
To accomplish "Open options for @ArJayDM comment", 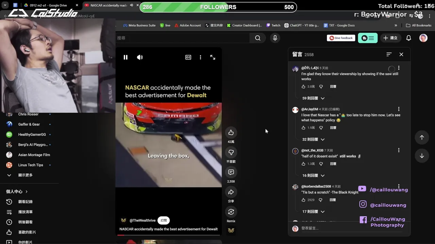I will (399, 109).
